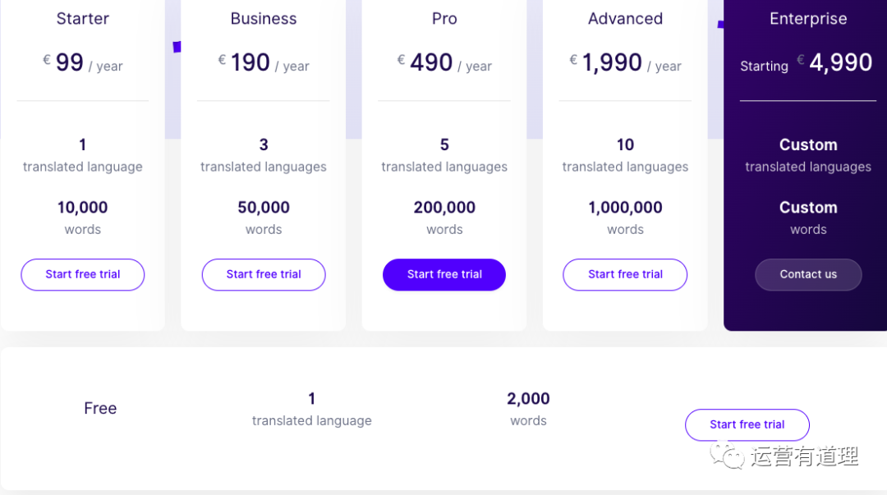Click the 10 translated languages text
This screenshot has width=887, height=495.
(x=625, y=155)
